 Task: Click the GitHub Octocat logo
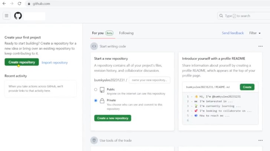click(x=18, y=16)
